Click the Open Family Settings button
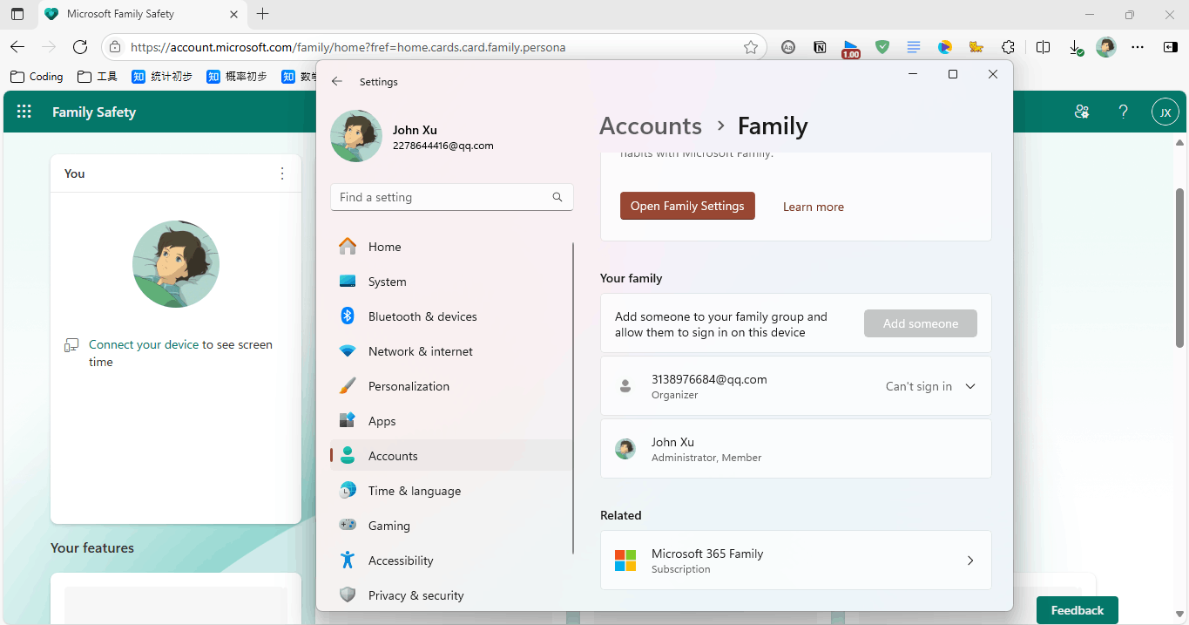The height and width of the screenshot is (625, 1189). point(687,206)
